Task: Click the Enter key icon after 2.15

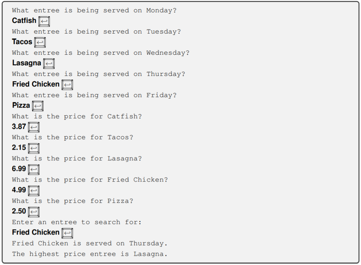Action: click(x=33, y=148)
